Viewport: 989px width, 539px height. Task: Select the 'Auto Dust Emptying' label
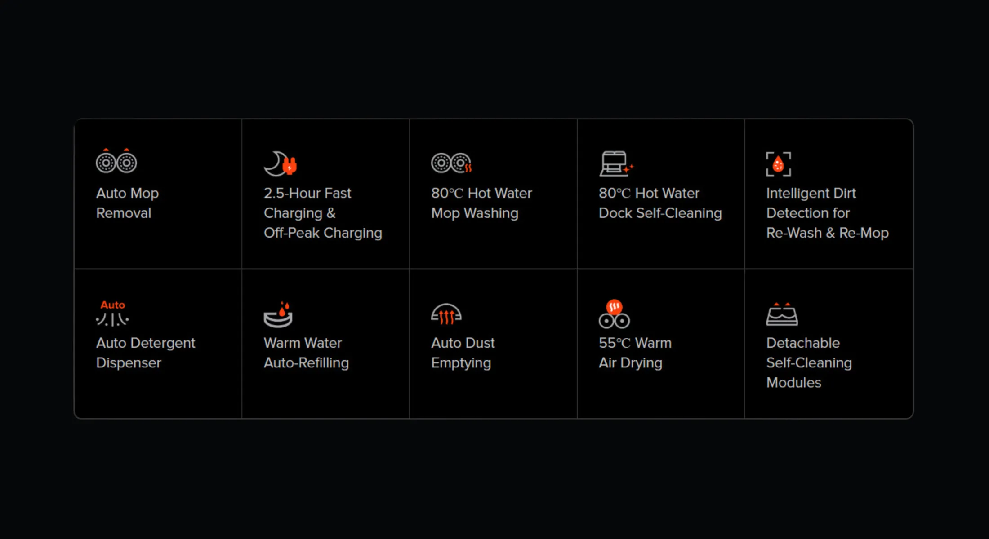463,353
